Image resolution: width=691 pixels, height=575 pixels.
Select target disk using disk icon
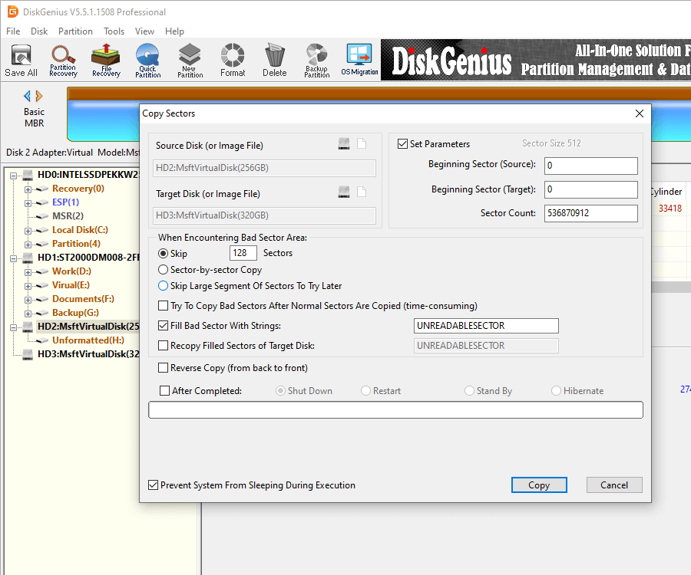click(344, 192)
